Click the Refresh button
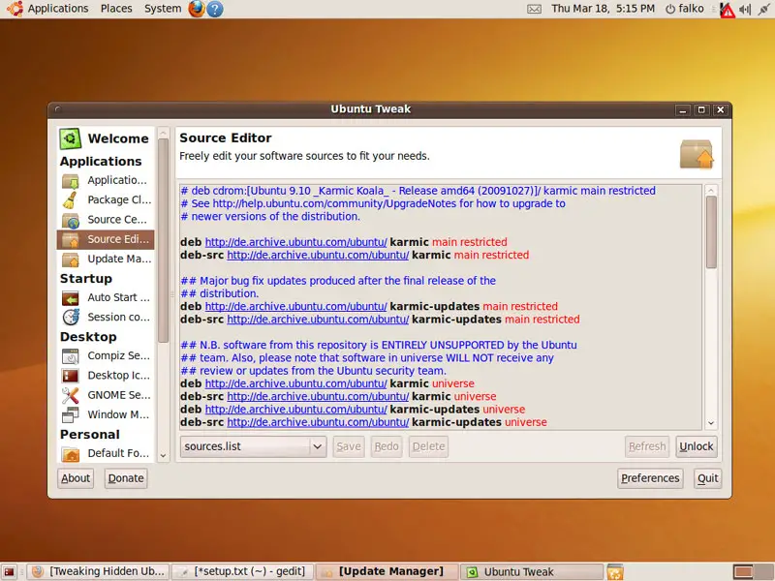Image resolution: width=775 pixels, height=581 pixels. click(x=647, y=446)
